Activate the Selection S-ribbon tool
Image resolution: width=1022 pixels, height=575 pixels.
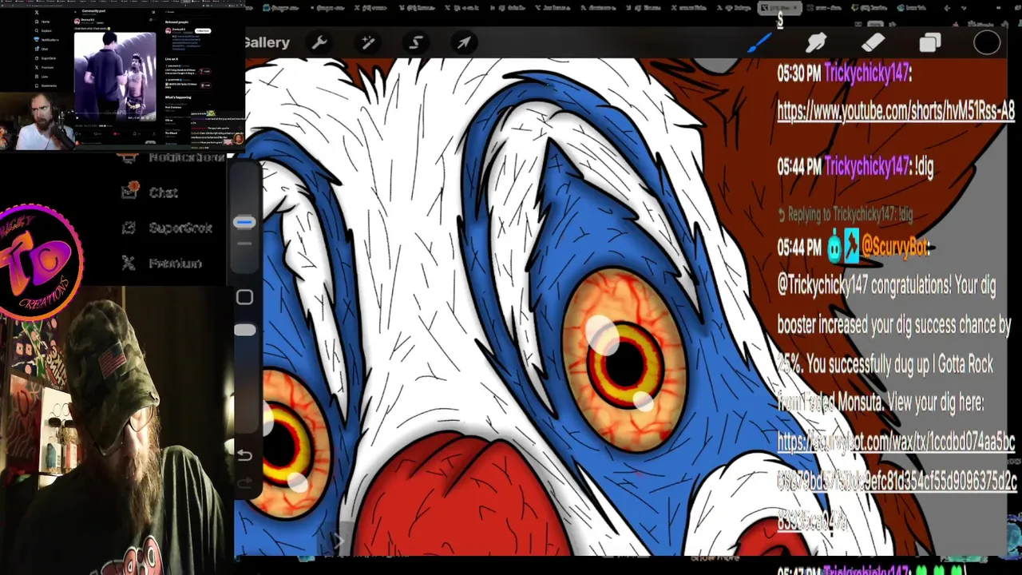[416, 42]
